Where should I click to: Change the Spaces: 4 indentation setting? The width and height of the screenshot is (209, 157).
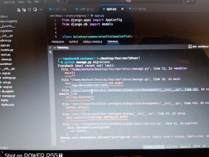pyautogui.click(x=185, y=147)
